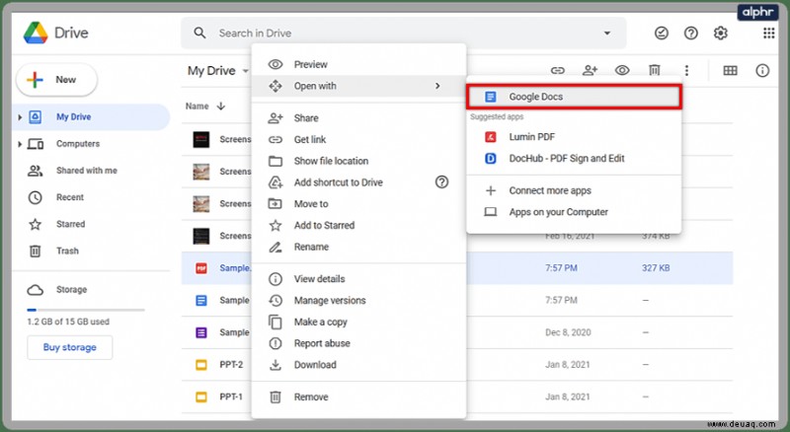Viewport: 790px width, 432px height.
Task: Click the toolbar Get link icon
Action: [x=557, y=70]
